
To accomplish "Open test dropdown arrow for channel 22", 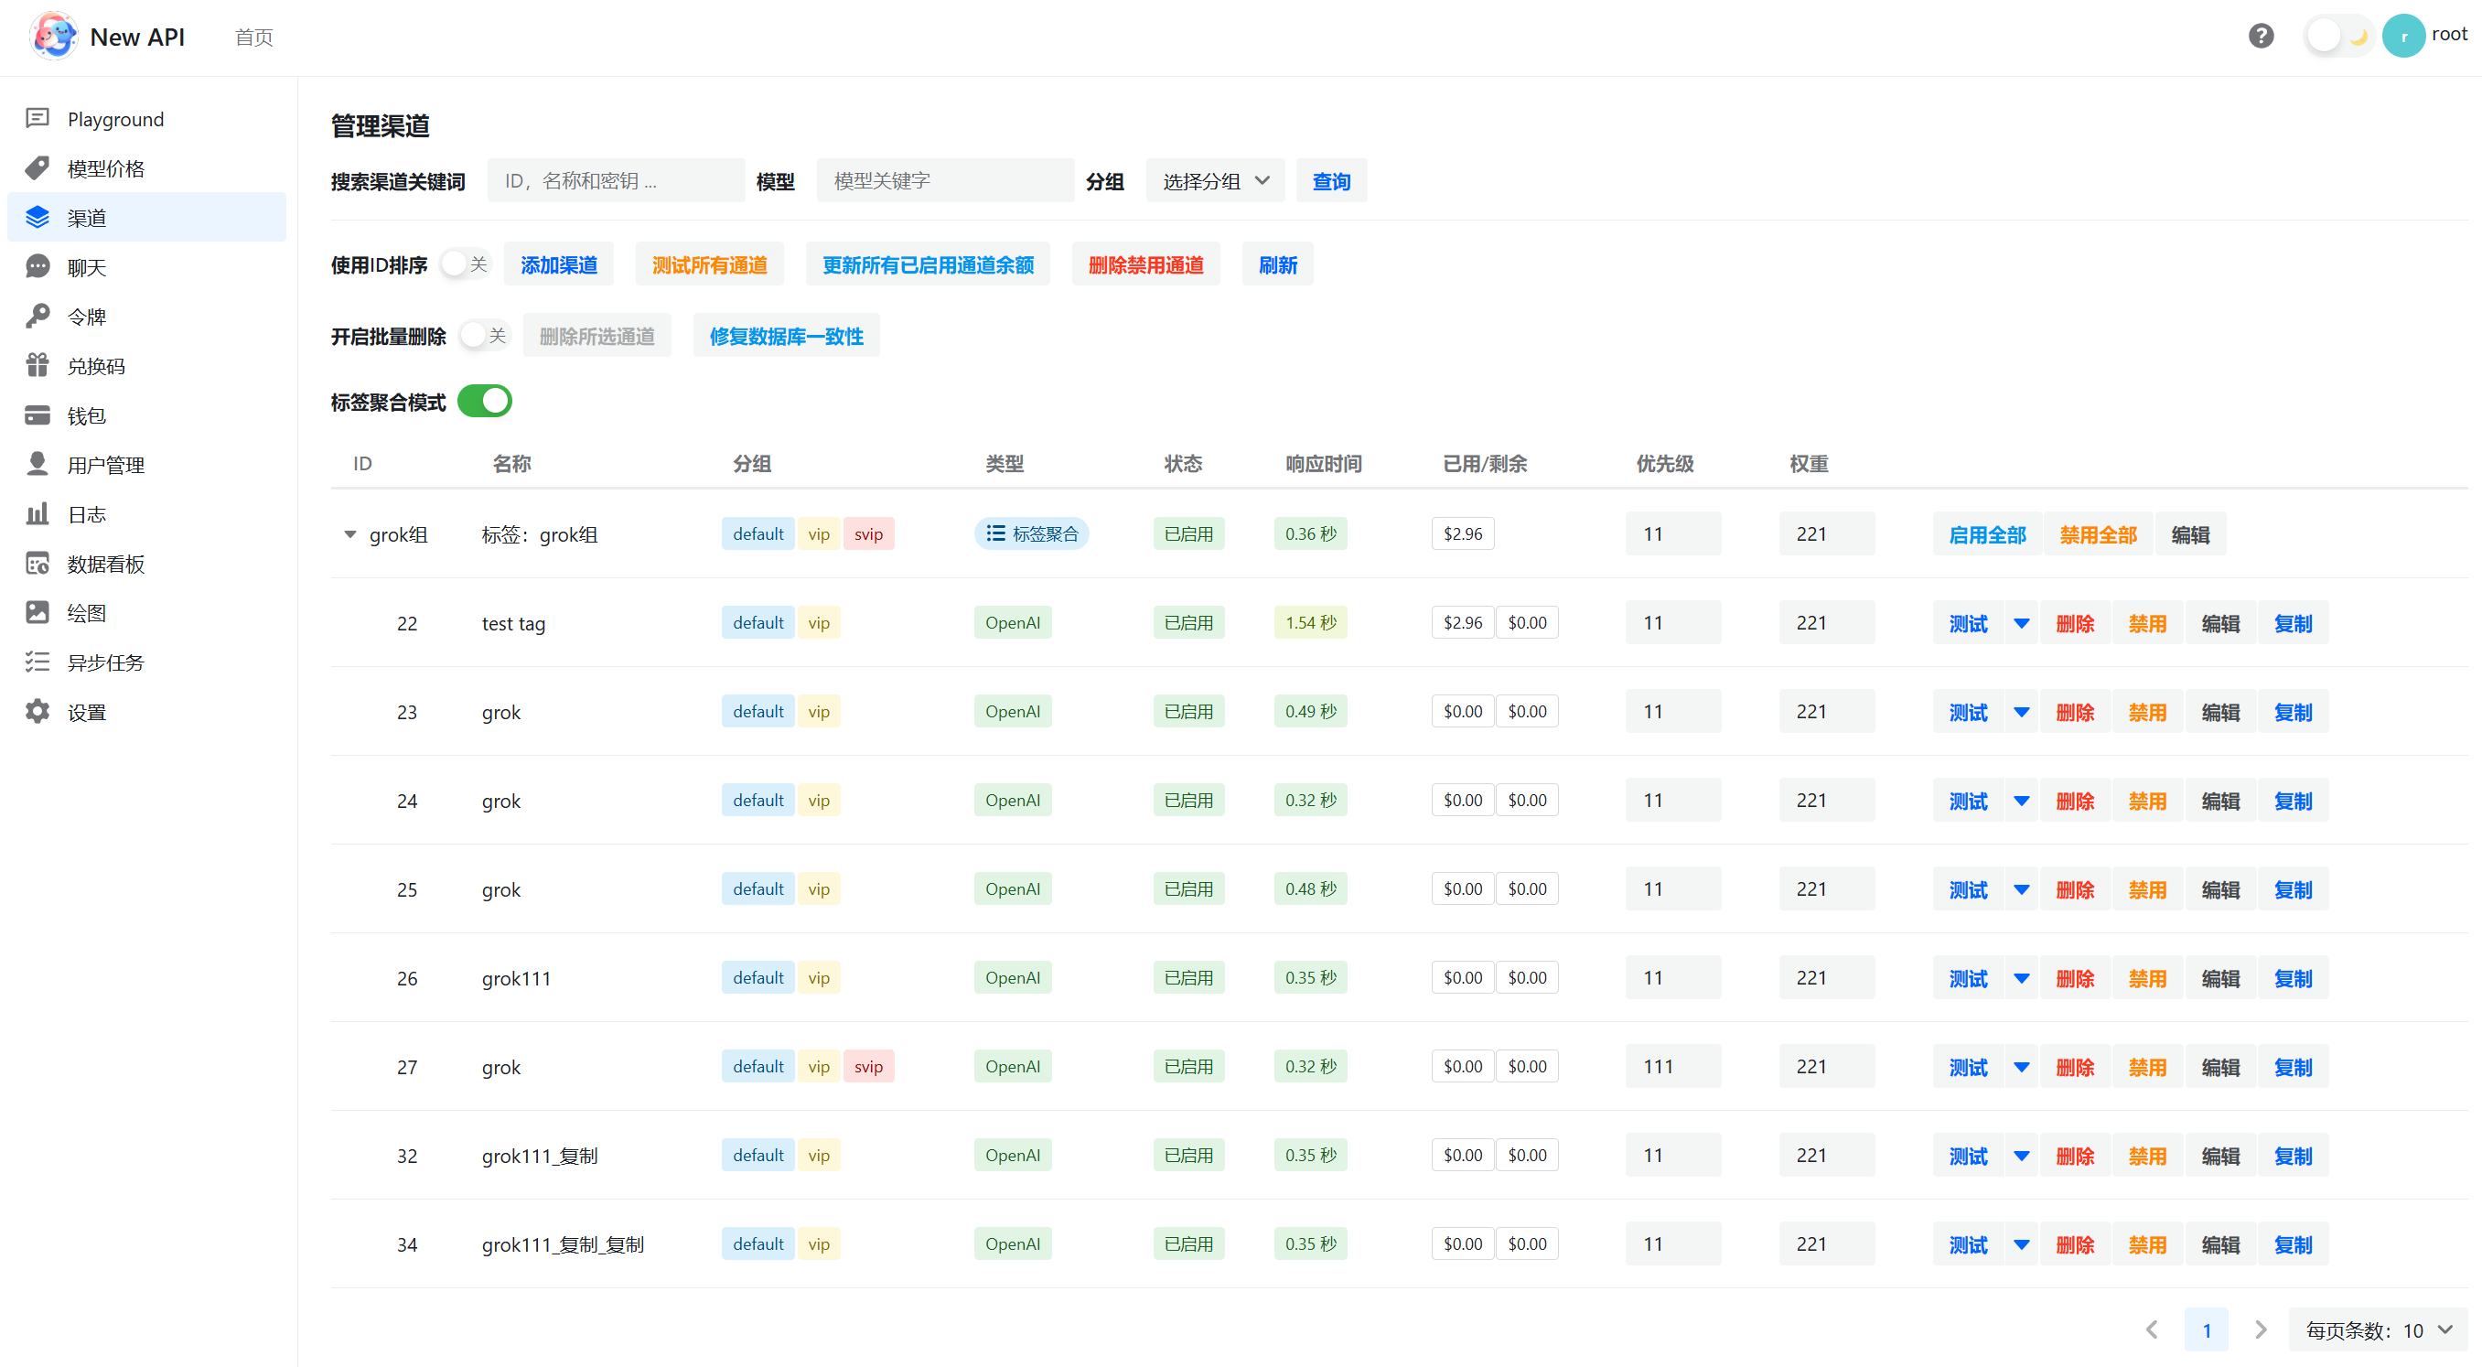I will point(2022,623).
